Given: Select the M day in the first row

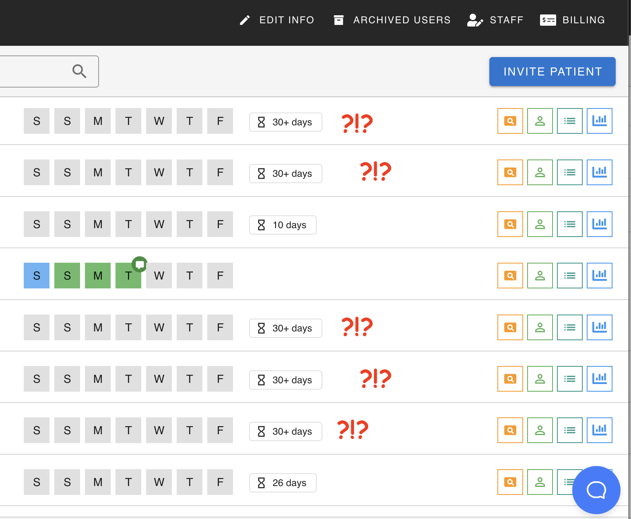Looking at the screenshot, I should point(98,121).
